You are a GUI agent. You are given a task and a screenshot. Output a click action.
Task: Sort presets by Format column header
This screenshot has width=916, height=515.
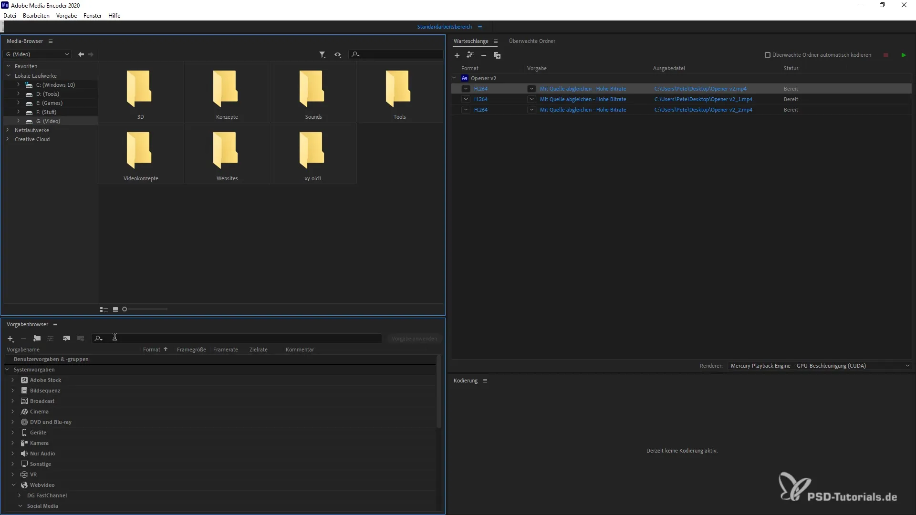152,350
